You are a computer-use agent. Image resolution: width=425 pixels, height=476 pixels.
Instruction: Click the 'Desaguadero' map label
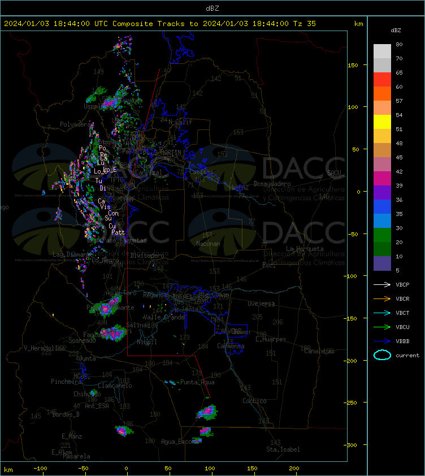click(272, 184)
